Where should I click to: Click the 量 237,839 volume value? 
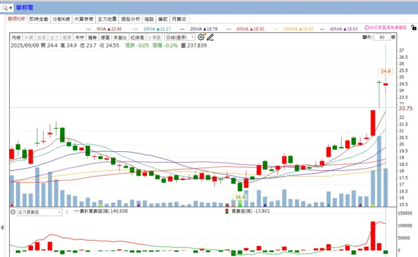click(x=194, y=45)
